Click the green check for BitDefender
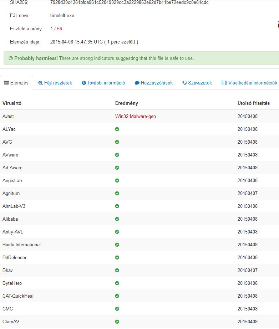Screen dimensions: 279x329 (x=117, y=257)
